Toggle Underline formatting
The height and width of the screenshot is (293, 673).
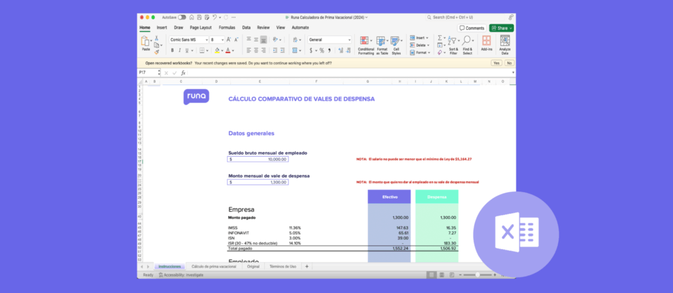click(x=186, y=50)
